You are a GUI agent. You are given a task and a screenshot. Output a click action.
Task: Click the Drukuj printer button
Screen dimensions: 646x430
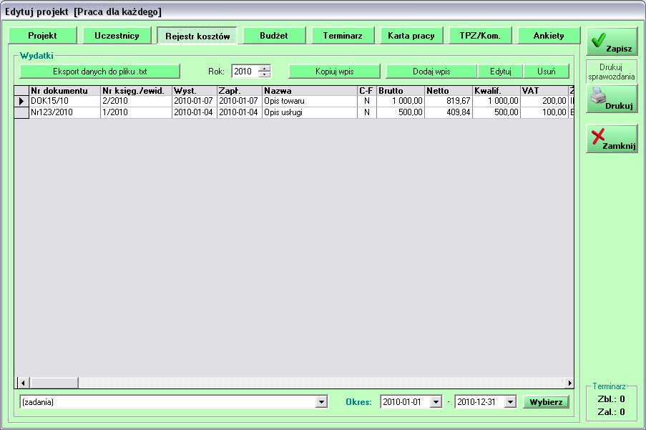point(612,99)
